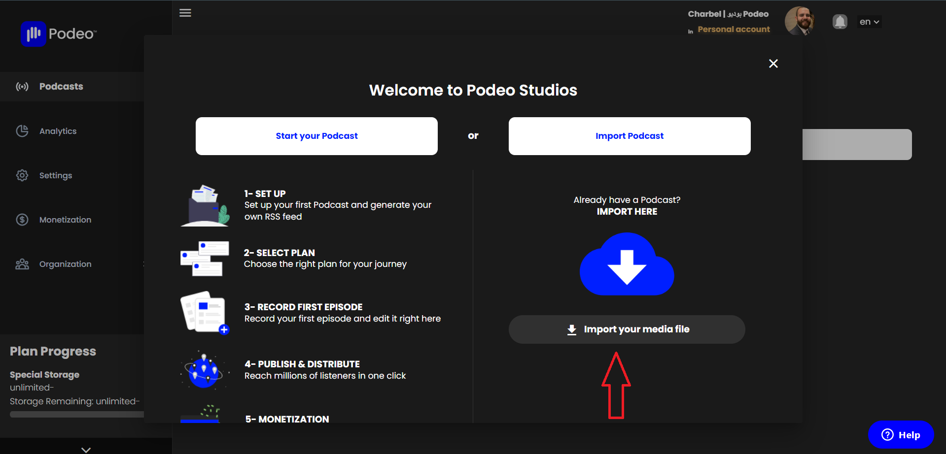Viewport: 946px width, 454px height.
Task: Close the Welcome to Podeo Studios dialog
Action: [773, 64]
